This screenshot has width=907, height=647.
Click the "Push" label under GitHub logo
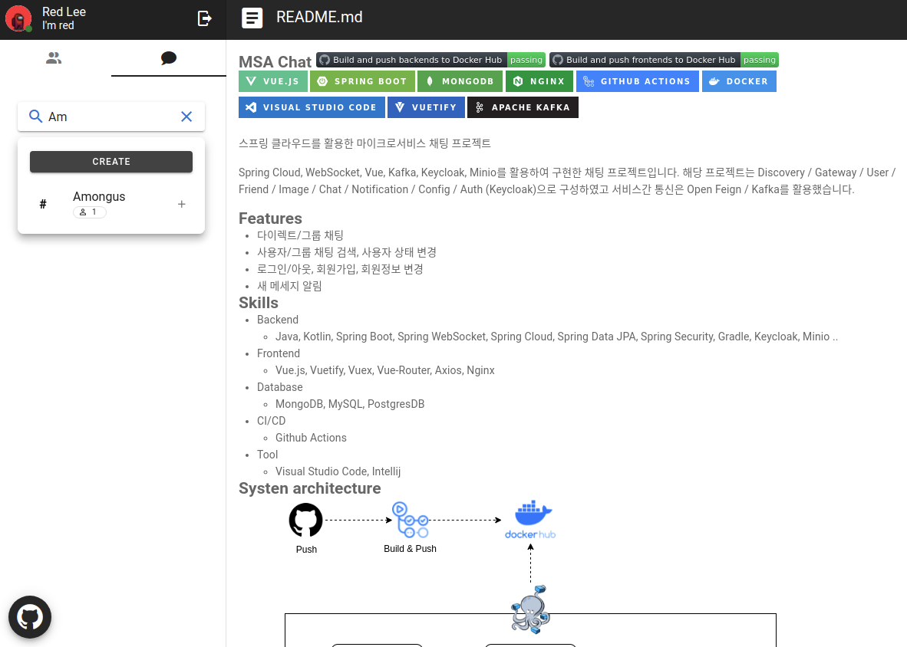307,550
